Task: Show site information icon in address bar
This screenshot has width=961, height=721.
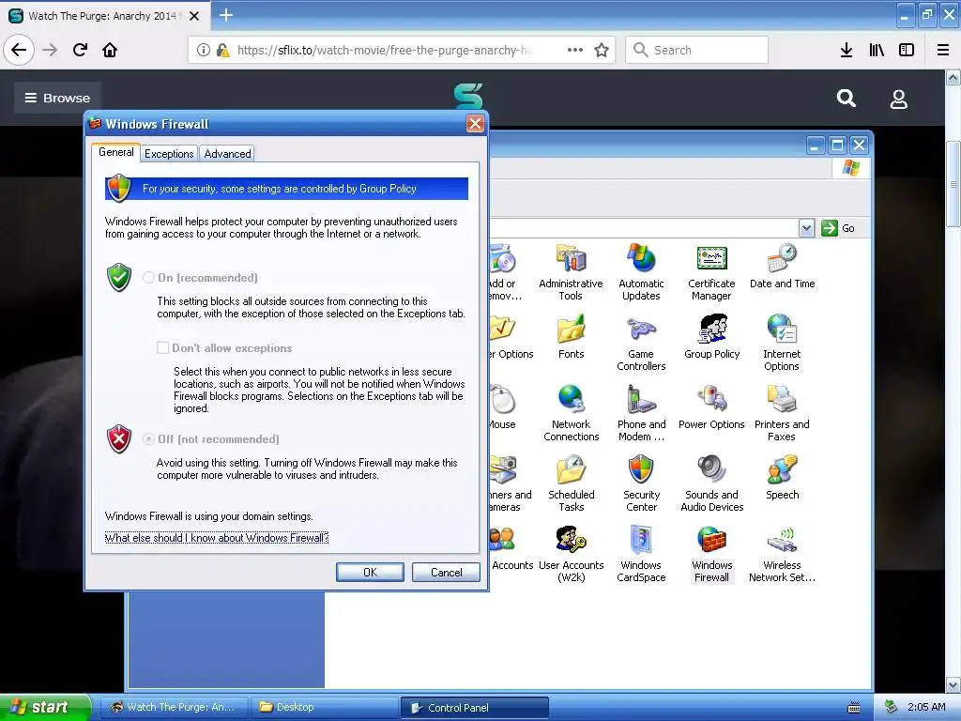Action: 204,50
